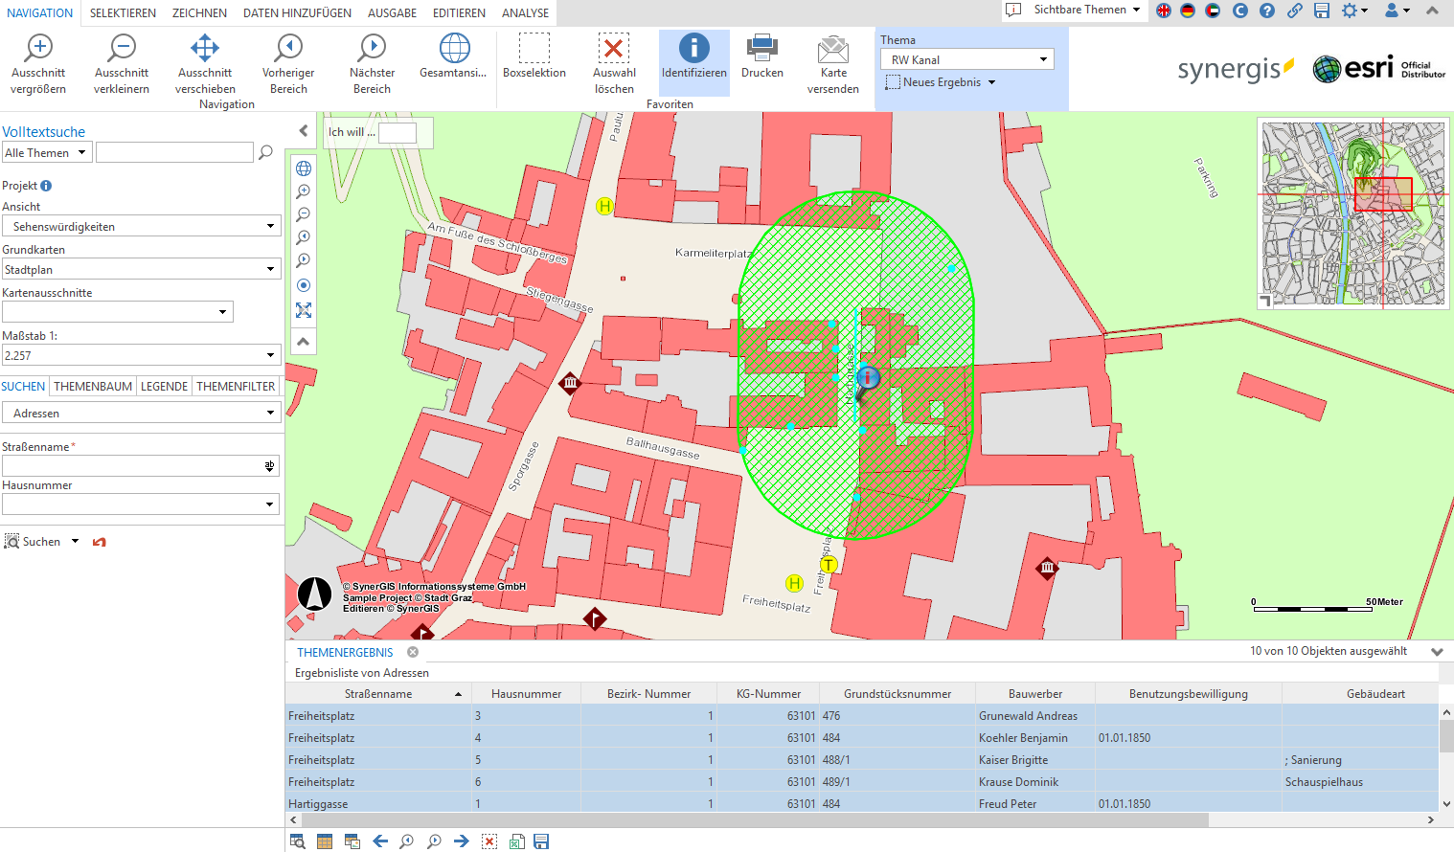Image resolution: width=1454 pixels, height=852 pixels.
Task: Export results to Excel icon
Action: 516,841
